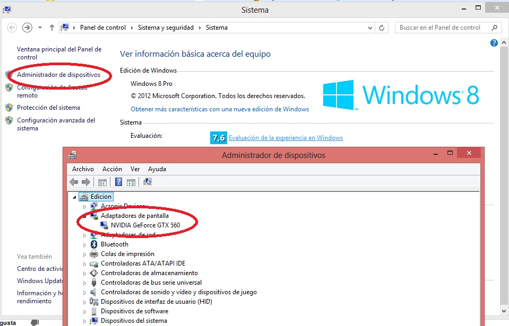The height and width of the screenshot is (326, 509).
Task: Open the blue question-mark help toolbar icon
Action: click(119, 182)
